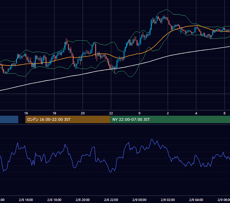Click the 16 hour label on chart axis
Image resolution: width=230 pixels, height=203 pixels.
coord(26,113)
